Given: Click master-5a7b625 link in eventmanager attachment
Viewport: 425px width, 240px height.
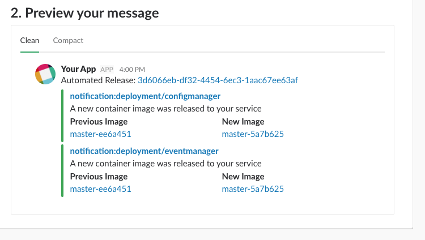Looking at the screenshot, I should pos(253,189).
